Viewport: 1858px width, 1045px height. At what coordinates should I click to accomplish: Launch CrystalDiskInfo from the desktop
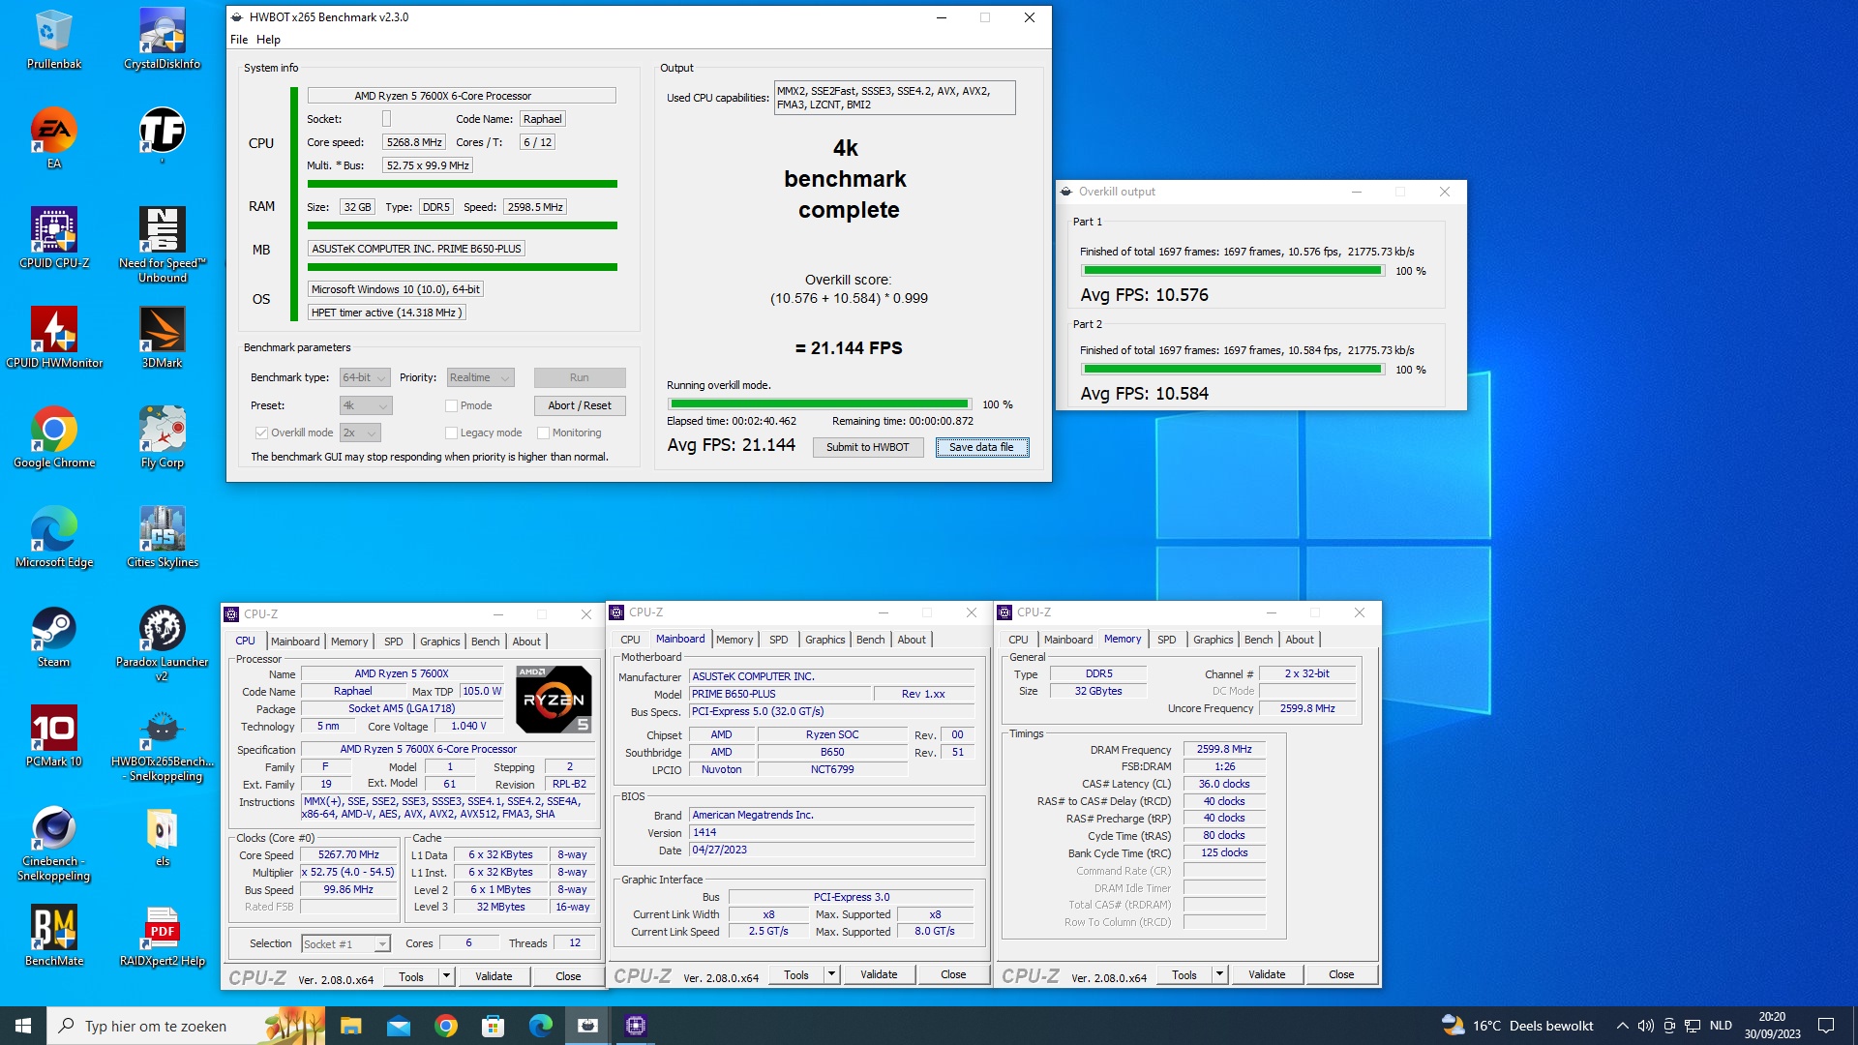(x=163, y=40)
